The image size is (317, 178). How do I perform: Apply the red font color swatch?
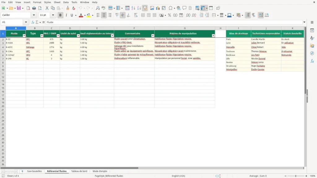tap(81, 15)
